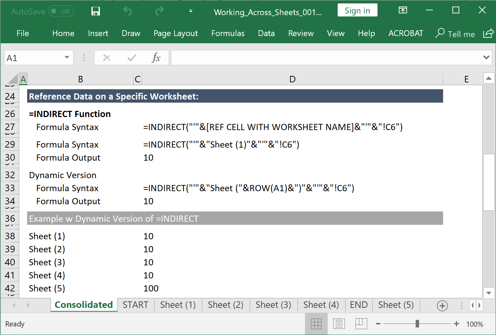
Task: Click inside the Name Box showing A1
Action: (x=33, y=58)
